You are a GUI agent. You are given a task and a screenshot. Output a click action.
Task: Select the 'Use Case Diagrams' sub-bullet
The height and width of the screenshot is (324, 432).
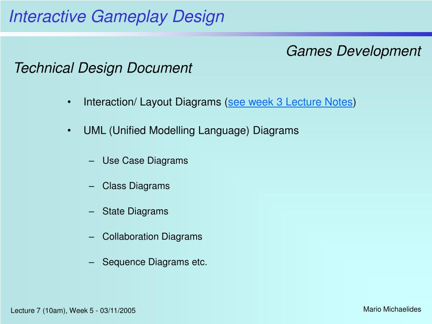145,161
